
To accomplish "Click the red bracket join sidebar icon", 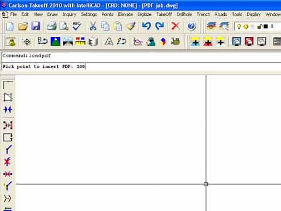I will tap(8, 125).
